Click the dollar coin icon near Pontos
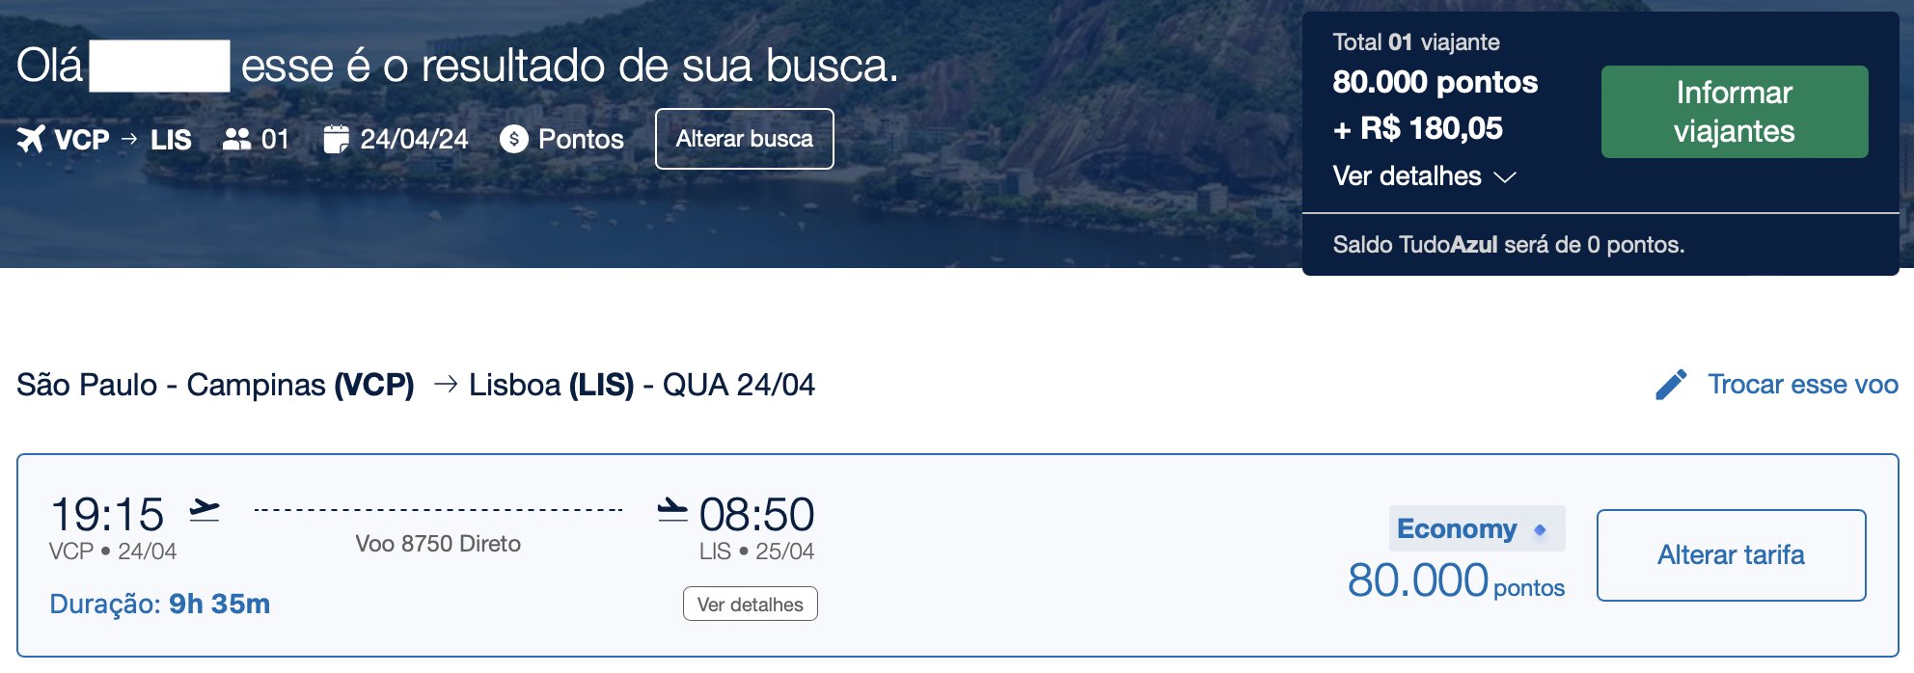The image size is (1914, 673). tap(514, 139)
